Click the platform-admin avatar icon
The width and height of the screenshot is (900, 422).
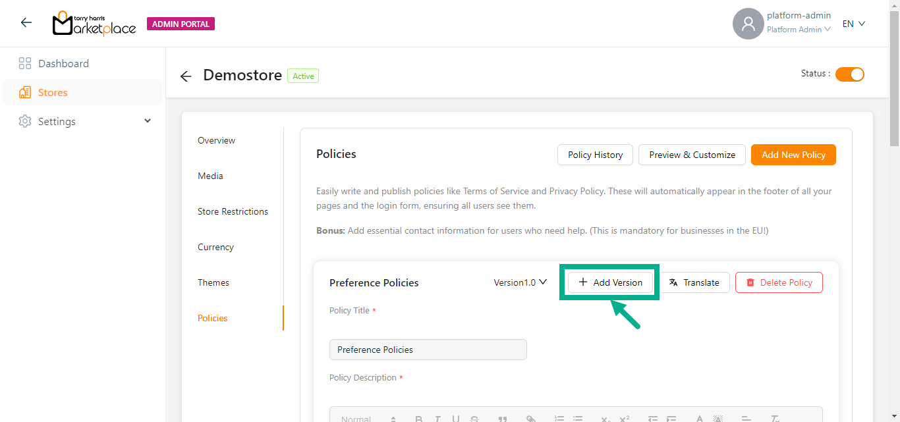(x=748, y=24)
